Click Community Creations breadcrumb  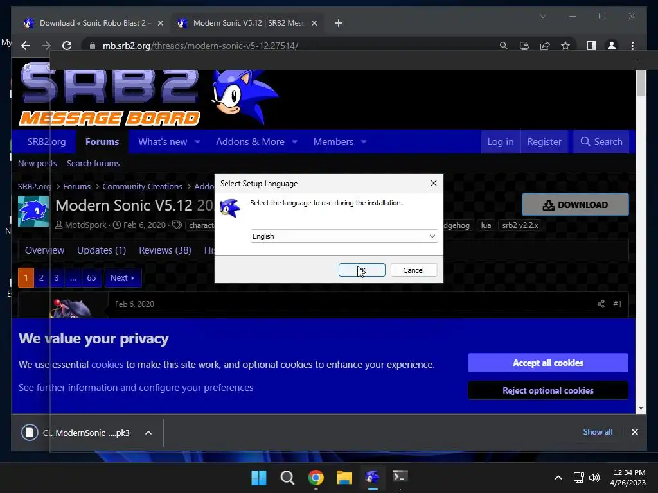142,187
